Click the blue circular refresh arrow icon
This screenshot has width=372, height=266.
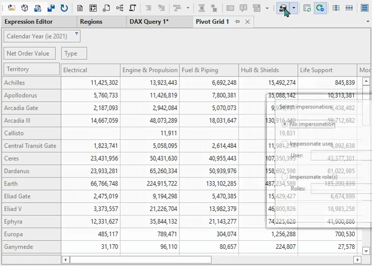tap(64, 8)
